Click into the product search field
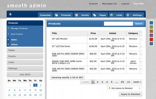Image resolution: width=156 pixels, height=99 pixels. point(118,24)
